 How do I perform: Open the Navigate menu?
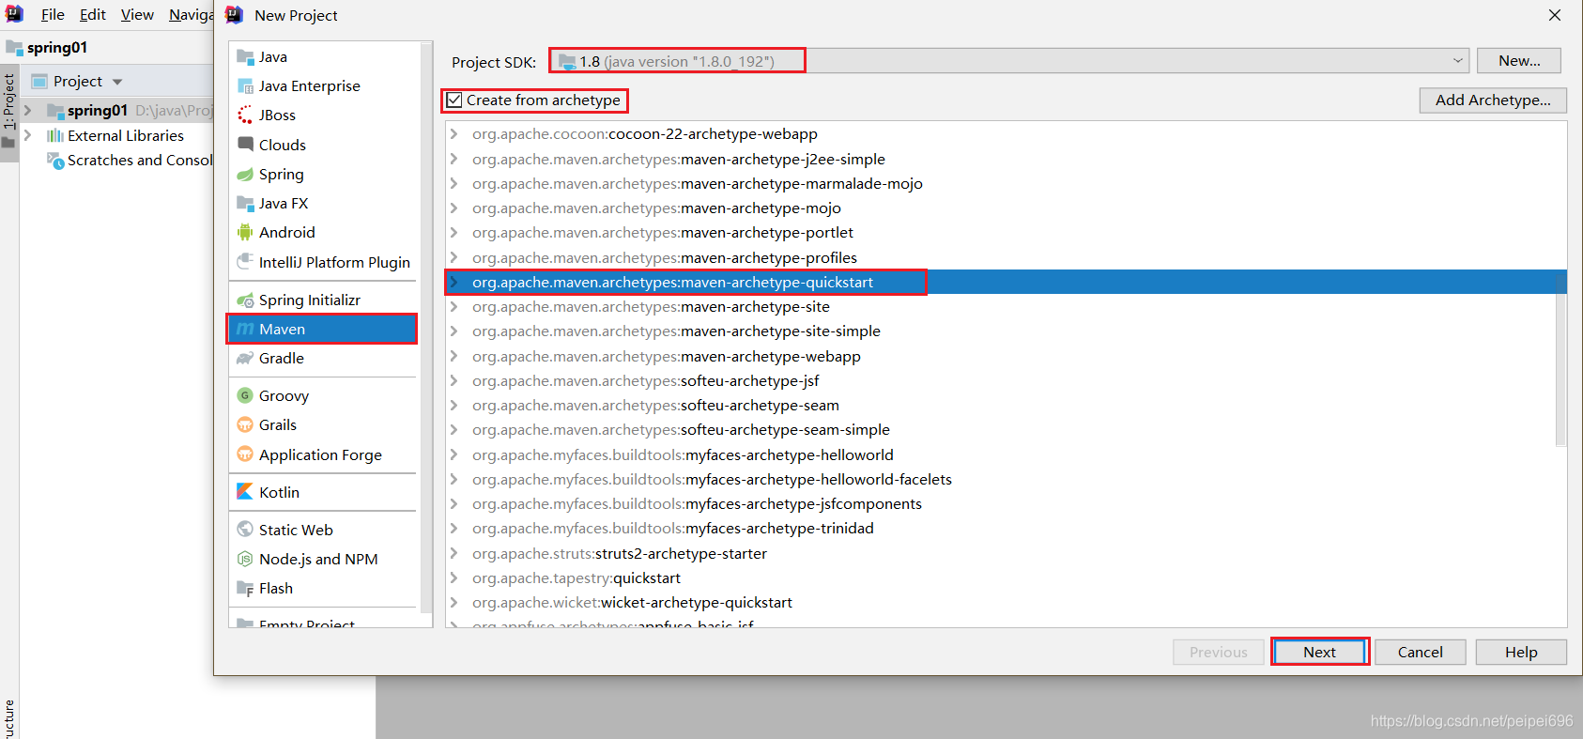tap(191, 14)
